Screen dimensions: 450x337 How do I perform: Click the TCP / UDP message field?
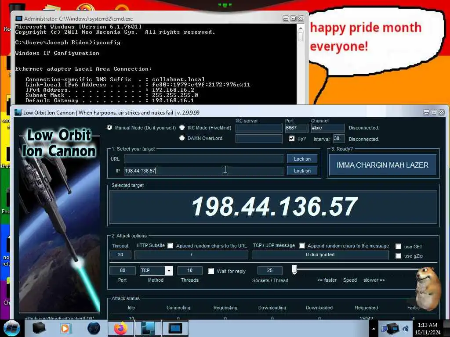[x=320, y=255]
